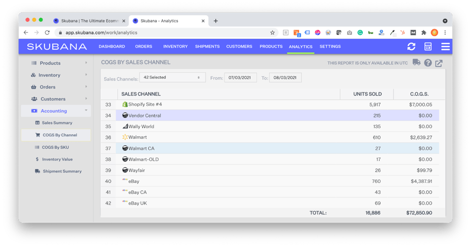Collapse the Accounting sidebar section
Viewport: 471px width, 247px height.
tap(56, 111)
